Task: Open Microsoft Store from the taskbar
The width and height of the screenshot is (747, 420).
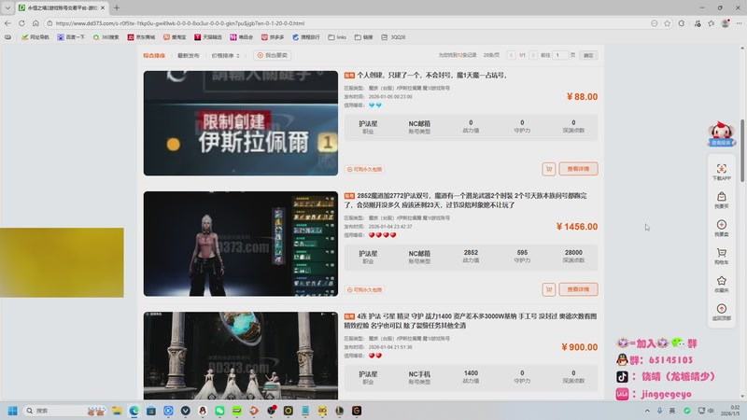Action: pos(151,411)
